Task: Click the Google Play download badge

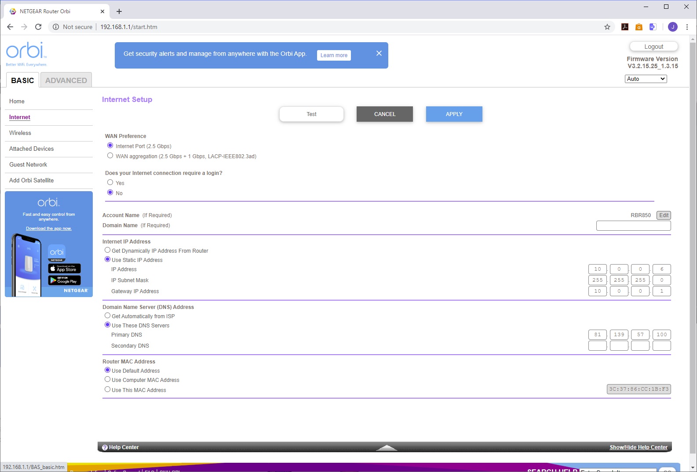Action: 65,280
